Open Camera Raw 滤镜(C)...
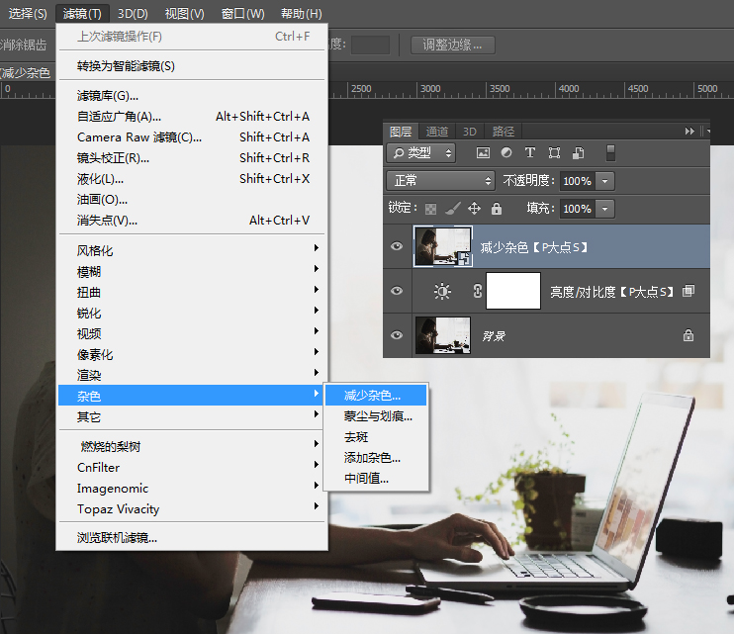 (x=191, y=137)
